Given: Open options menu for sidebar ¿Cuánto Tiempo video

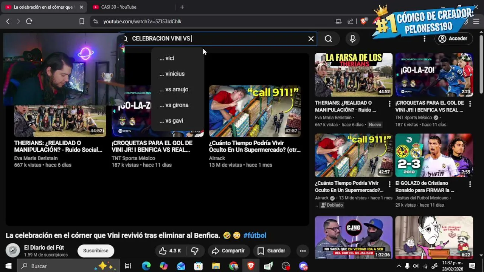Looking at the screenshot, I should pyautogui.click(x=389, y=184).
